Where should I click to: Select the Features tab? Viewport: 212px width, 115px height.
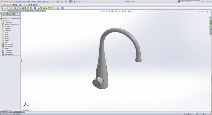(x=3, y=11)
